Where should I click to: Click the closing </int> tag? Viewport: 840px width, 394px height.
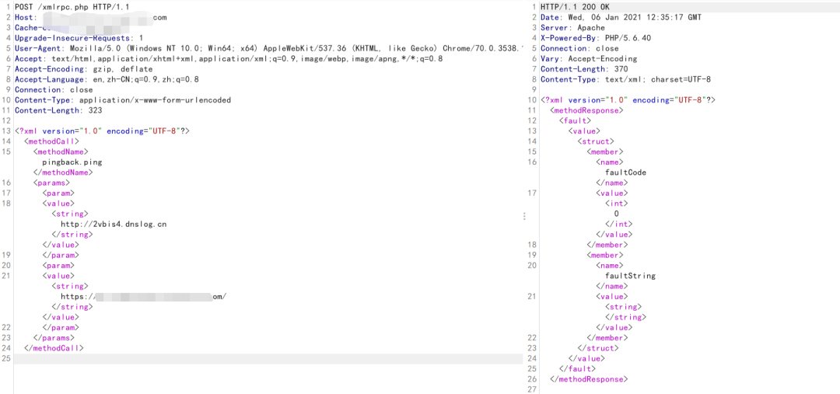point(619,224)
